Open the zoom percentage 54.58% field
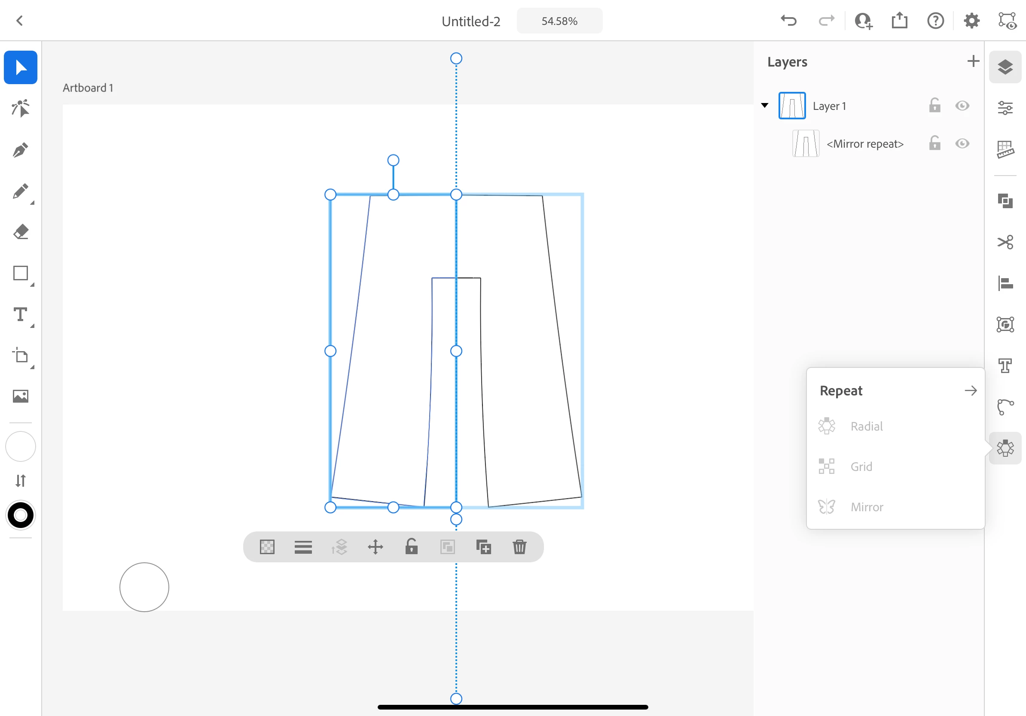Image resolution: width=1026 pixels, height=716 pixels. point(559,21)
